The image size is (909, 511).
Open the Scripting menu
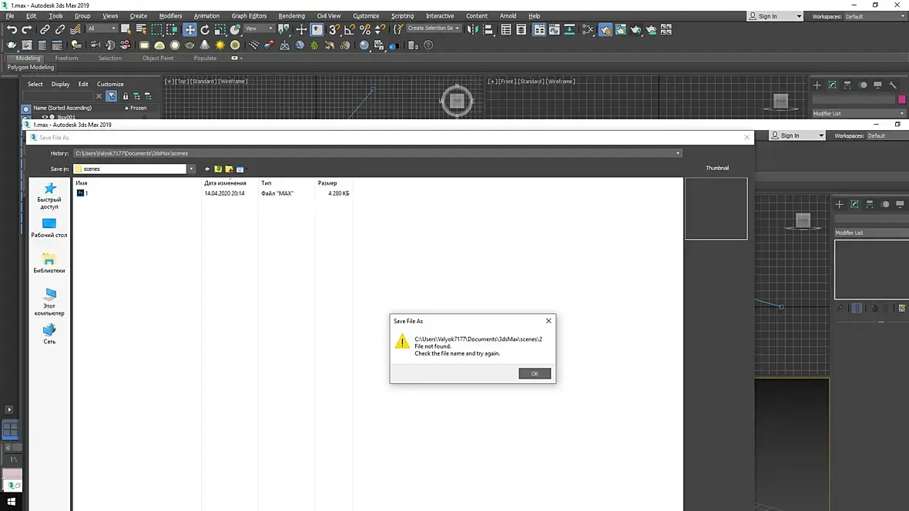point(402,15)
